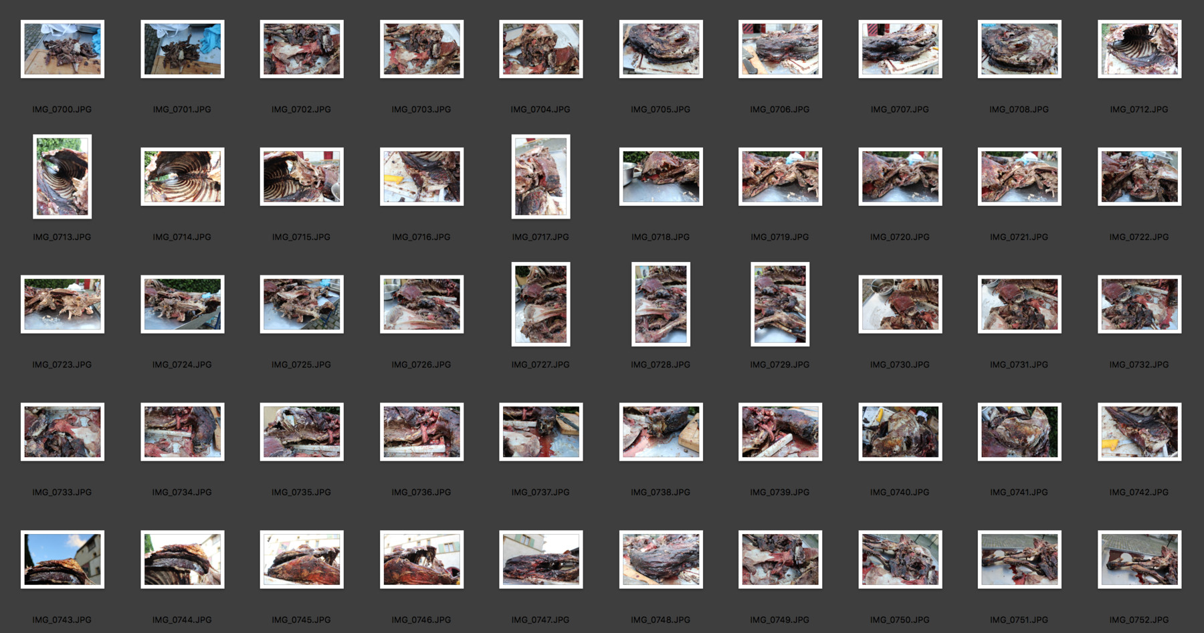This screenshot has height=633, width=1204.
Task: Select the IMG_0700.JPG image thumbnail
Action: (62, 49)
